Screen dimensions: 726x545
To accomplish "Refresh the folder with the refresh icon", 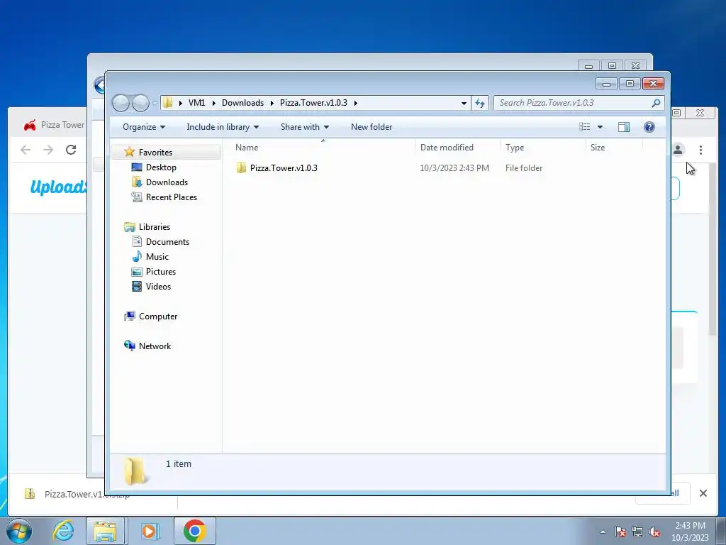I will click(x=480, y=103).
